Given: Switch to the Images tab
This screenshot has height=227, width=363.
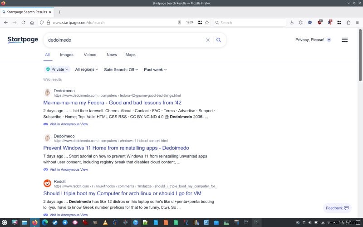Looking at the screenshot, I should tap(67, 54).
